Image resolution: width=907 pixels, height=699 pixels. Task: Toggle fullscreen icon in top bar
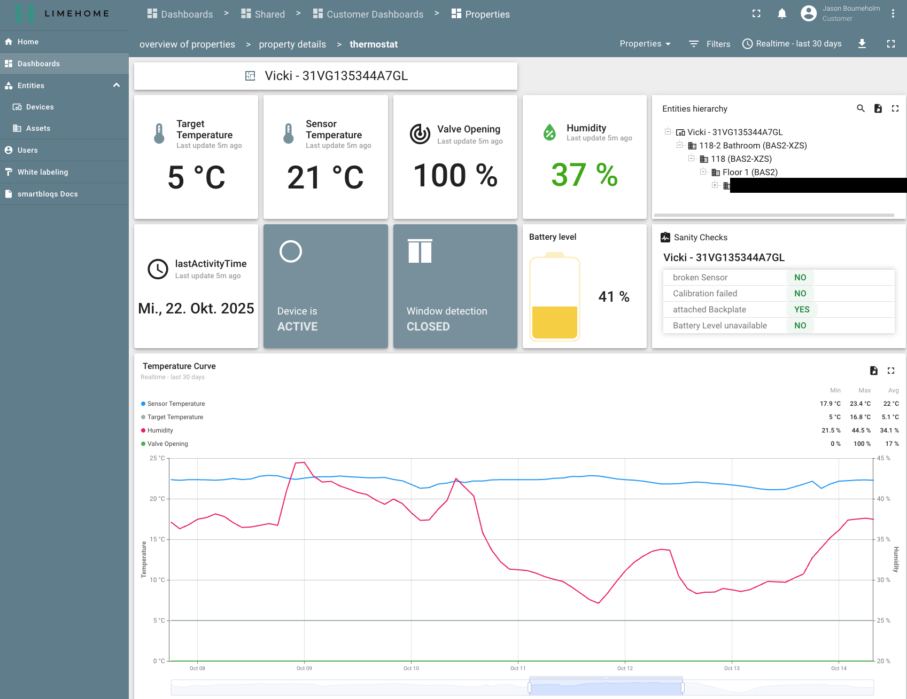pyautogui.click(x=756, y=14)
